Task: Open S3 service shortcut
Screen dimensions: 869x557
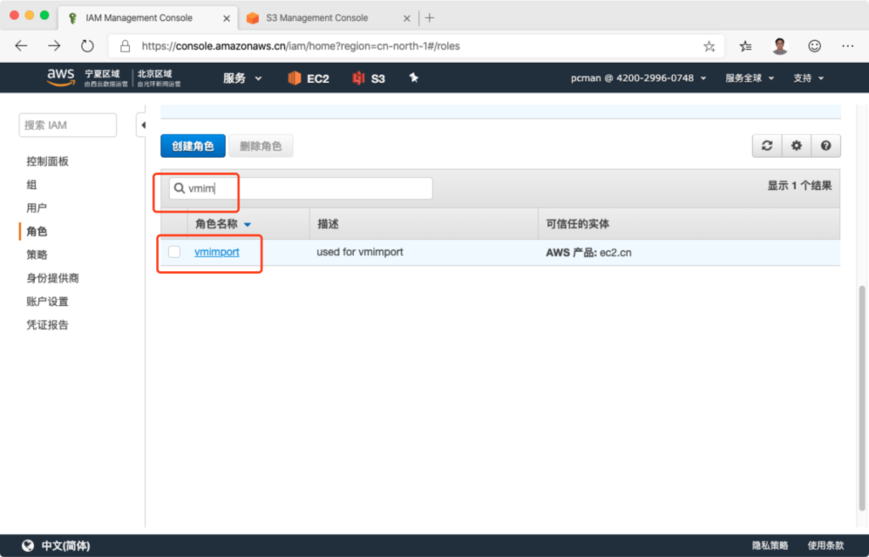Action: pyautogui.click(x=369, y=78)
